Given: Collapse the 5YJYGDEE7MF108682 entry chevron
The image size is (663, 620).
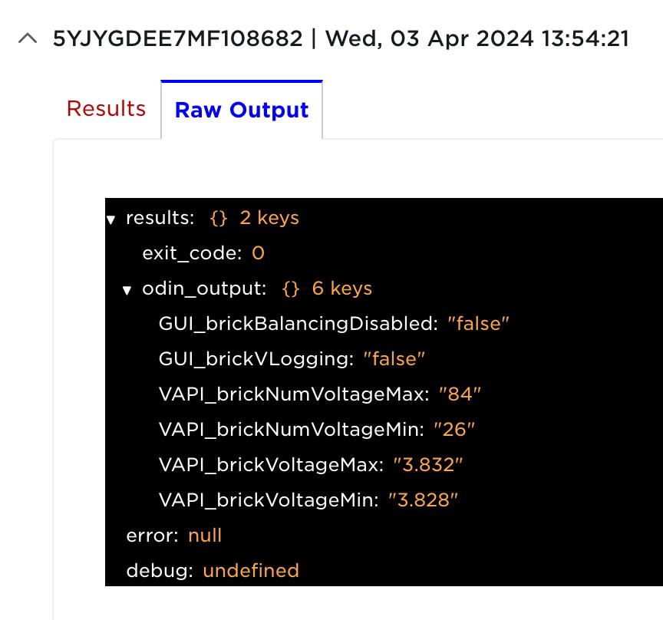Looking at the screenshot, I should (x=28, y=39).
